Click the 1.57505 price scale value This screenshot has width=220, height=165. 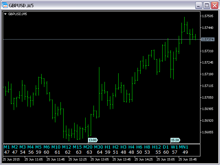pyautogui.click(x=208, y=16)
